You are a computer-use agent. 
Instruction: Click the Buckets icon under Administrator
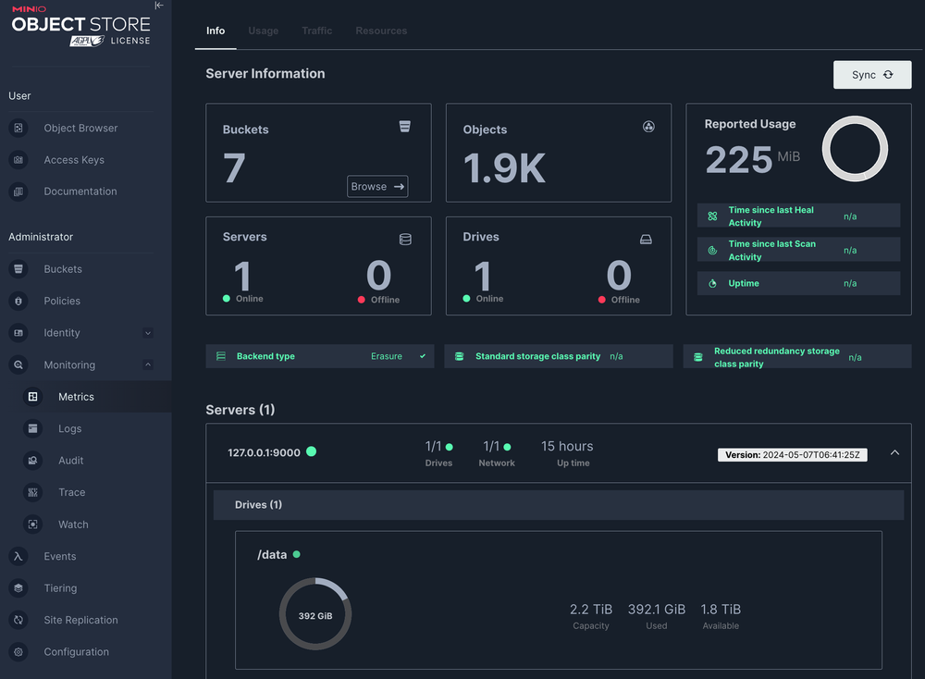click(x=18, y=269)
